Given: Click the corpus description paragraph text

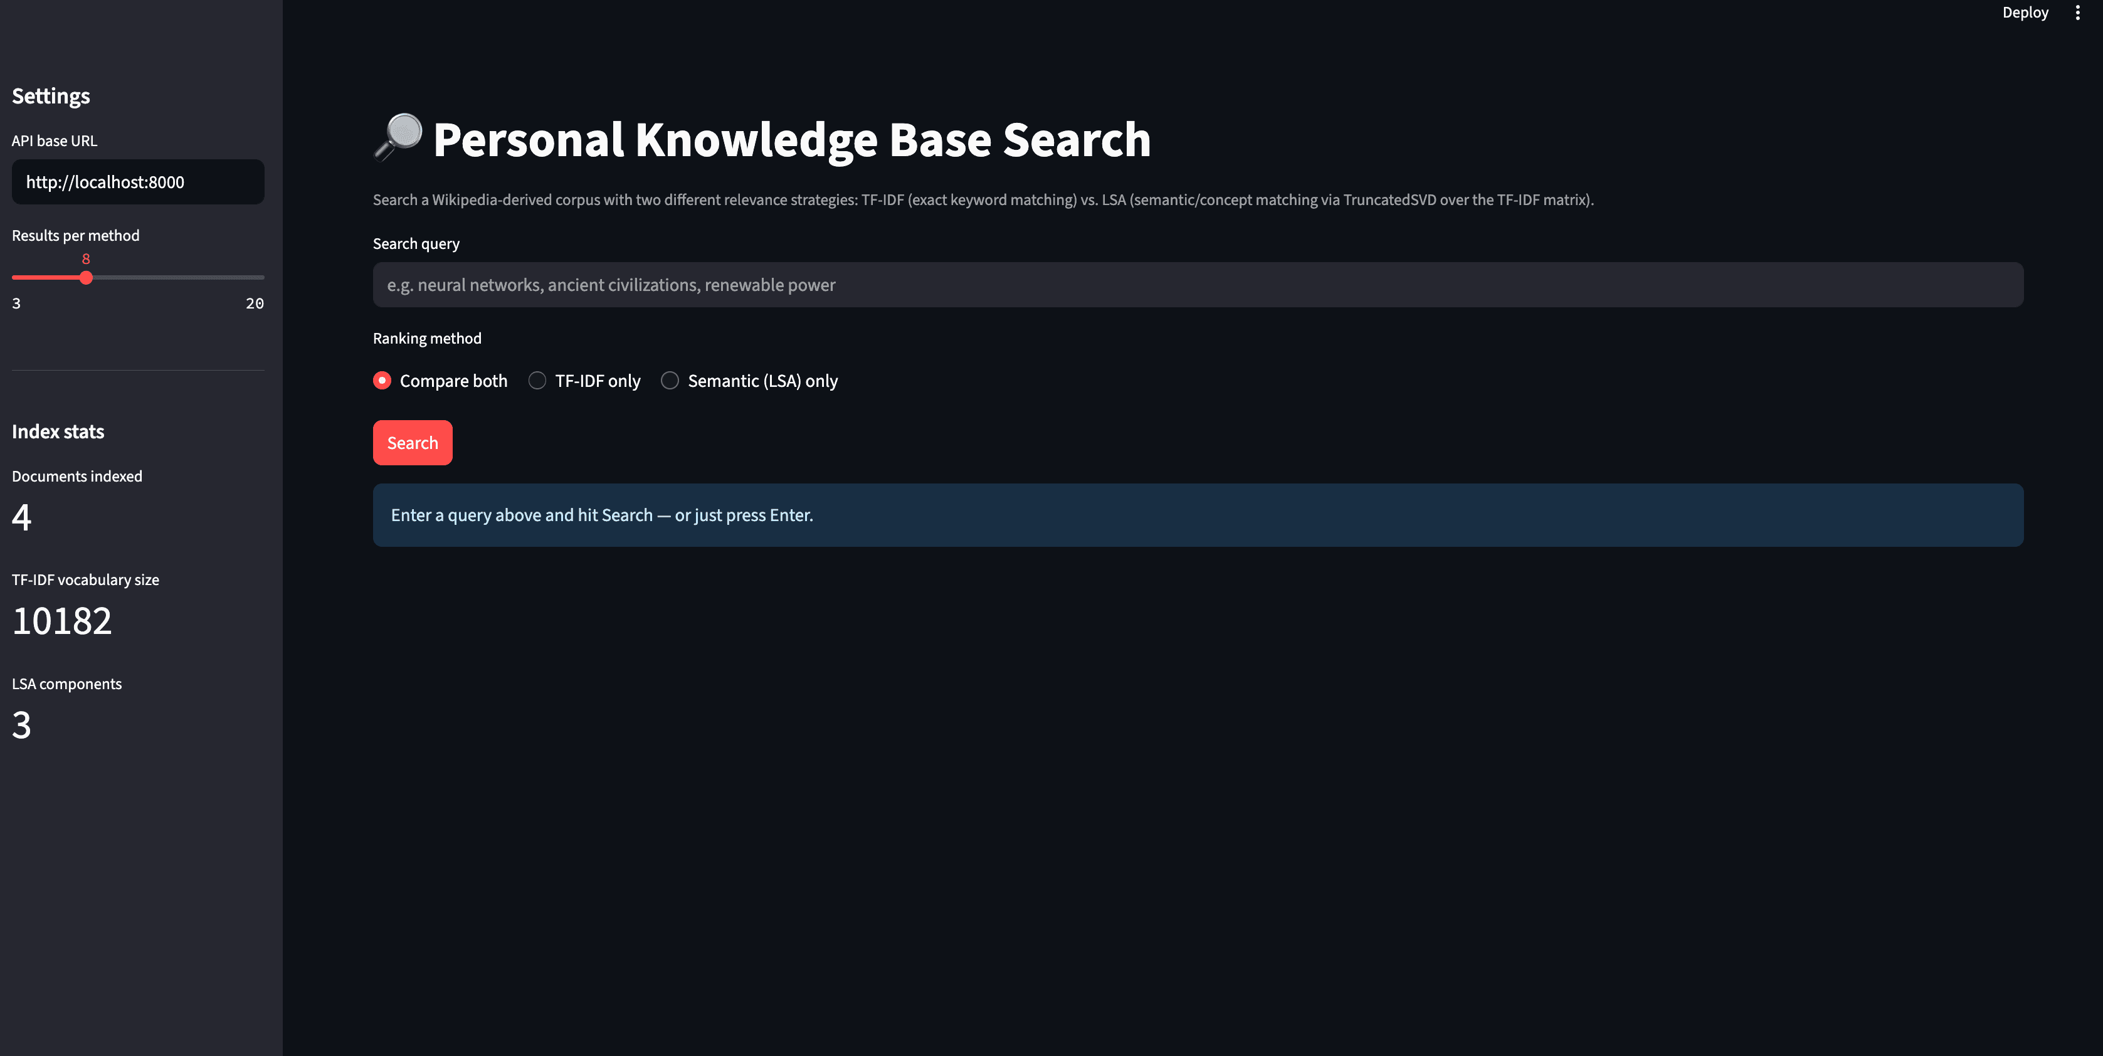Looking at the screenshot, I should coord(983,200).
